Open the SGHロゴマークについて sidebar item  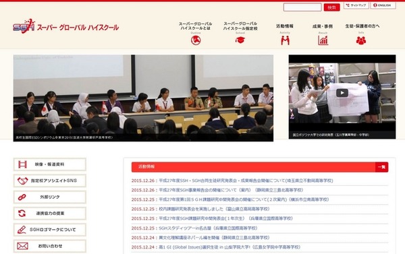49,230
